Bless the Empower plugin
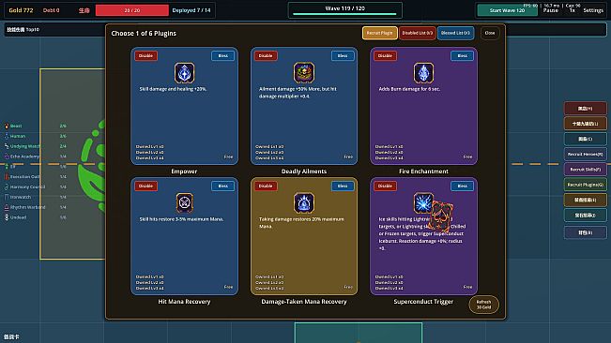The height and width of the screenshot is (343, 611). click(222, 55)
